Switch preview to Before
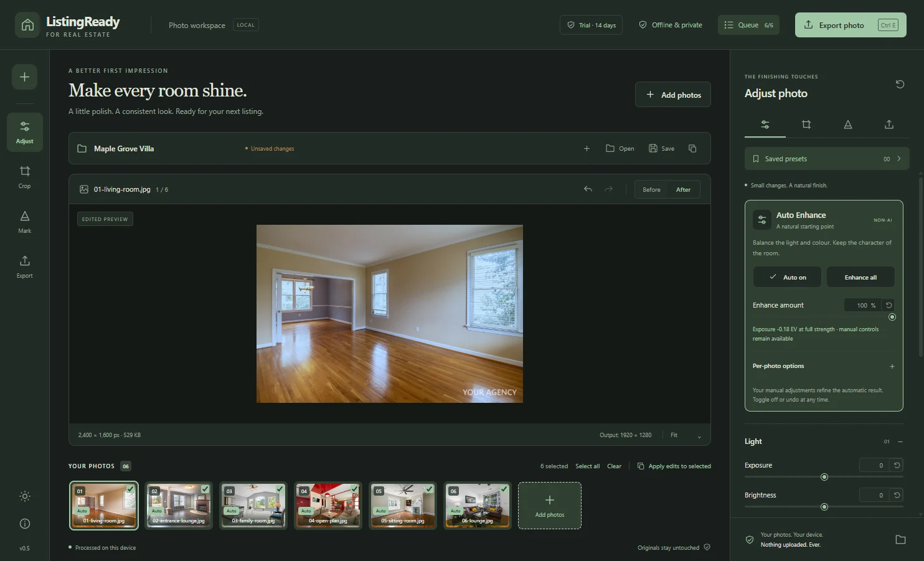This screenshot has width=924, height=561. click(x=651, y=189)
